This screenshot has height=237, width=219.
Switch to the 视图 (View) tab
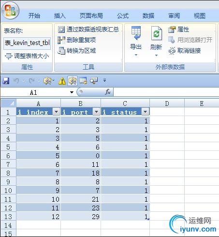200,16
